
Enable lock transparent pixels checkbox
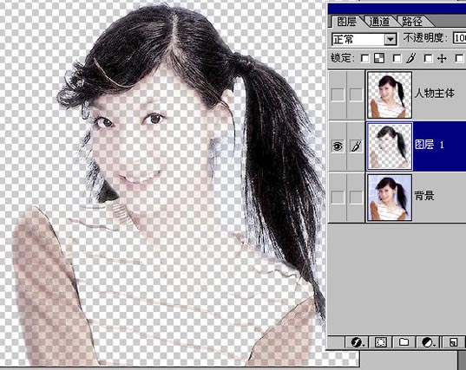click(x=364, y=58)
